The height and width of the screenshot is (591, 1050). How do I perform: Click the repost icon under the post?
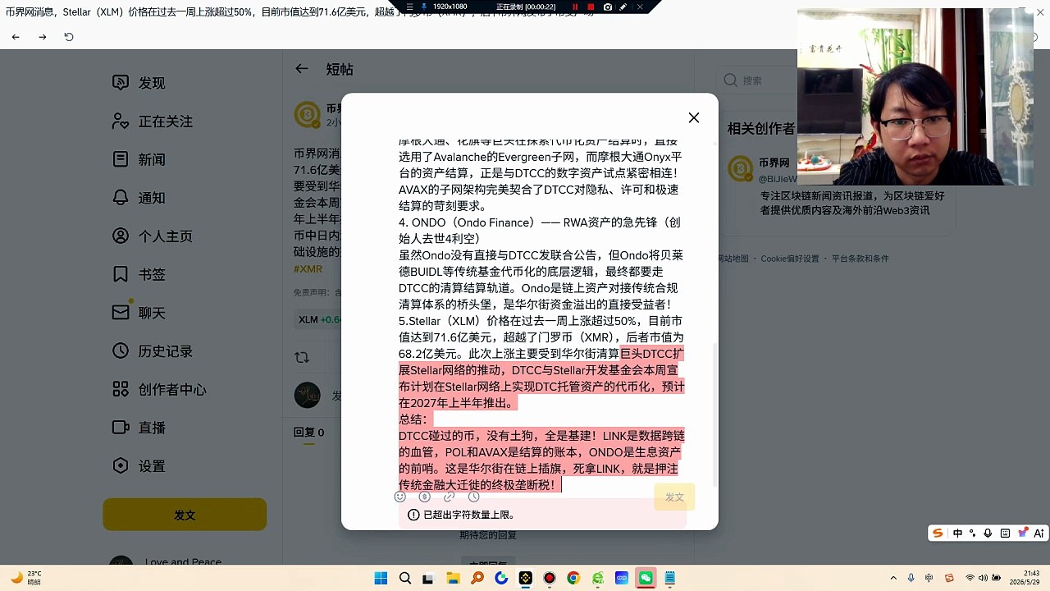pos(302,357)
